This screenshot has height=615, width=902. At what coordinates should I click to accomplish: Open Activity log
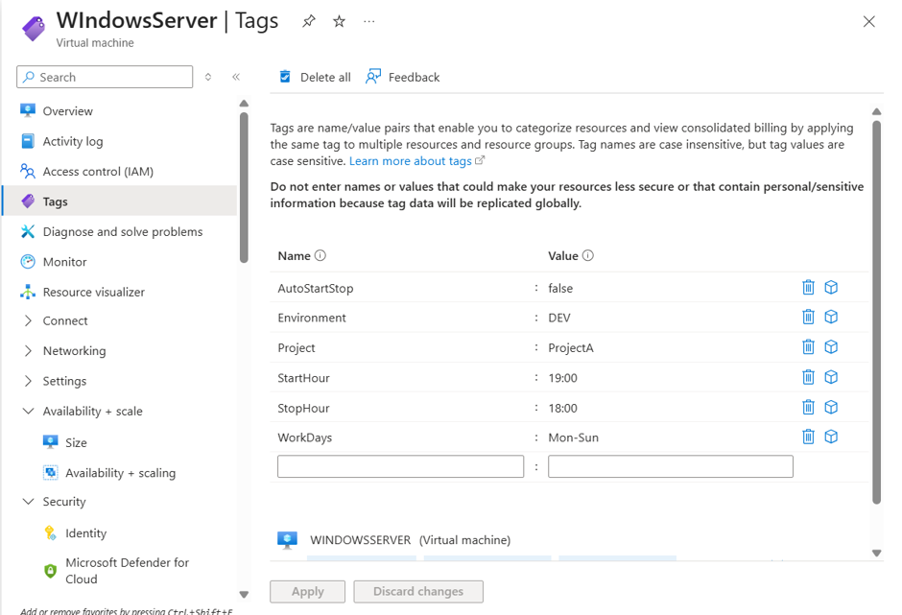pos(73,141)
